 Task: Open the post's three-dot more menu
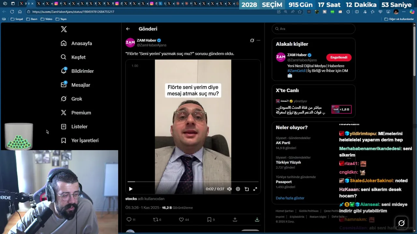(258, 41)
